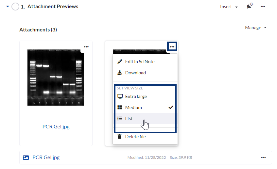Open the Insert dropdown
Viewport: 277px width, 169px height.
[x=229, y=7]
